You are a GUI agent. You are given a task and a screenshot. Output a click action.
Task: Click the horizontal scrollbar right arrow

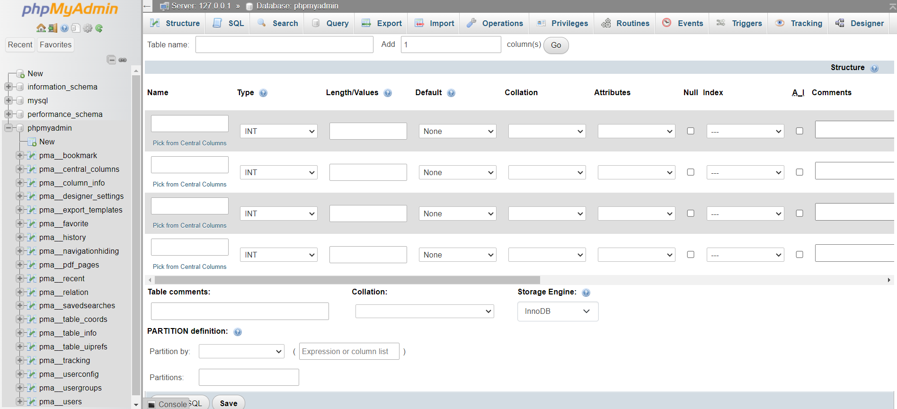click(x=889, y=280)
